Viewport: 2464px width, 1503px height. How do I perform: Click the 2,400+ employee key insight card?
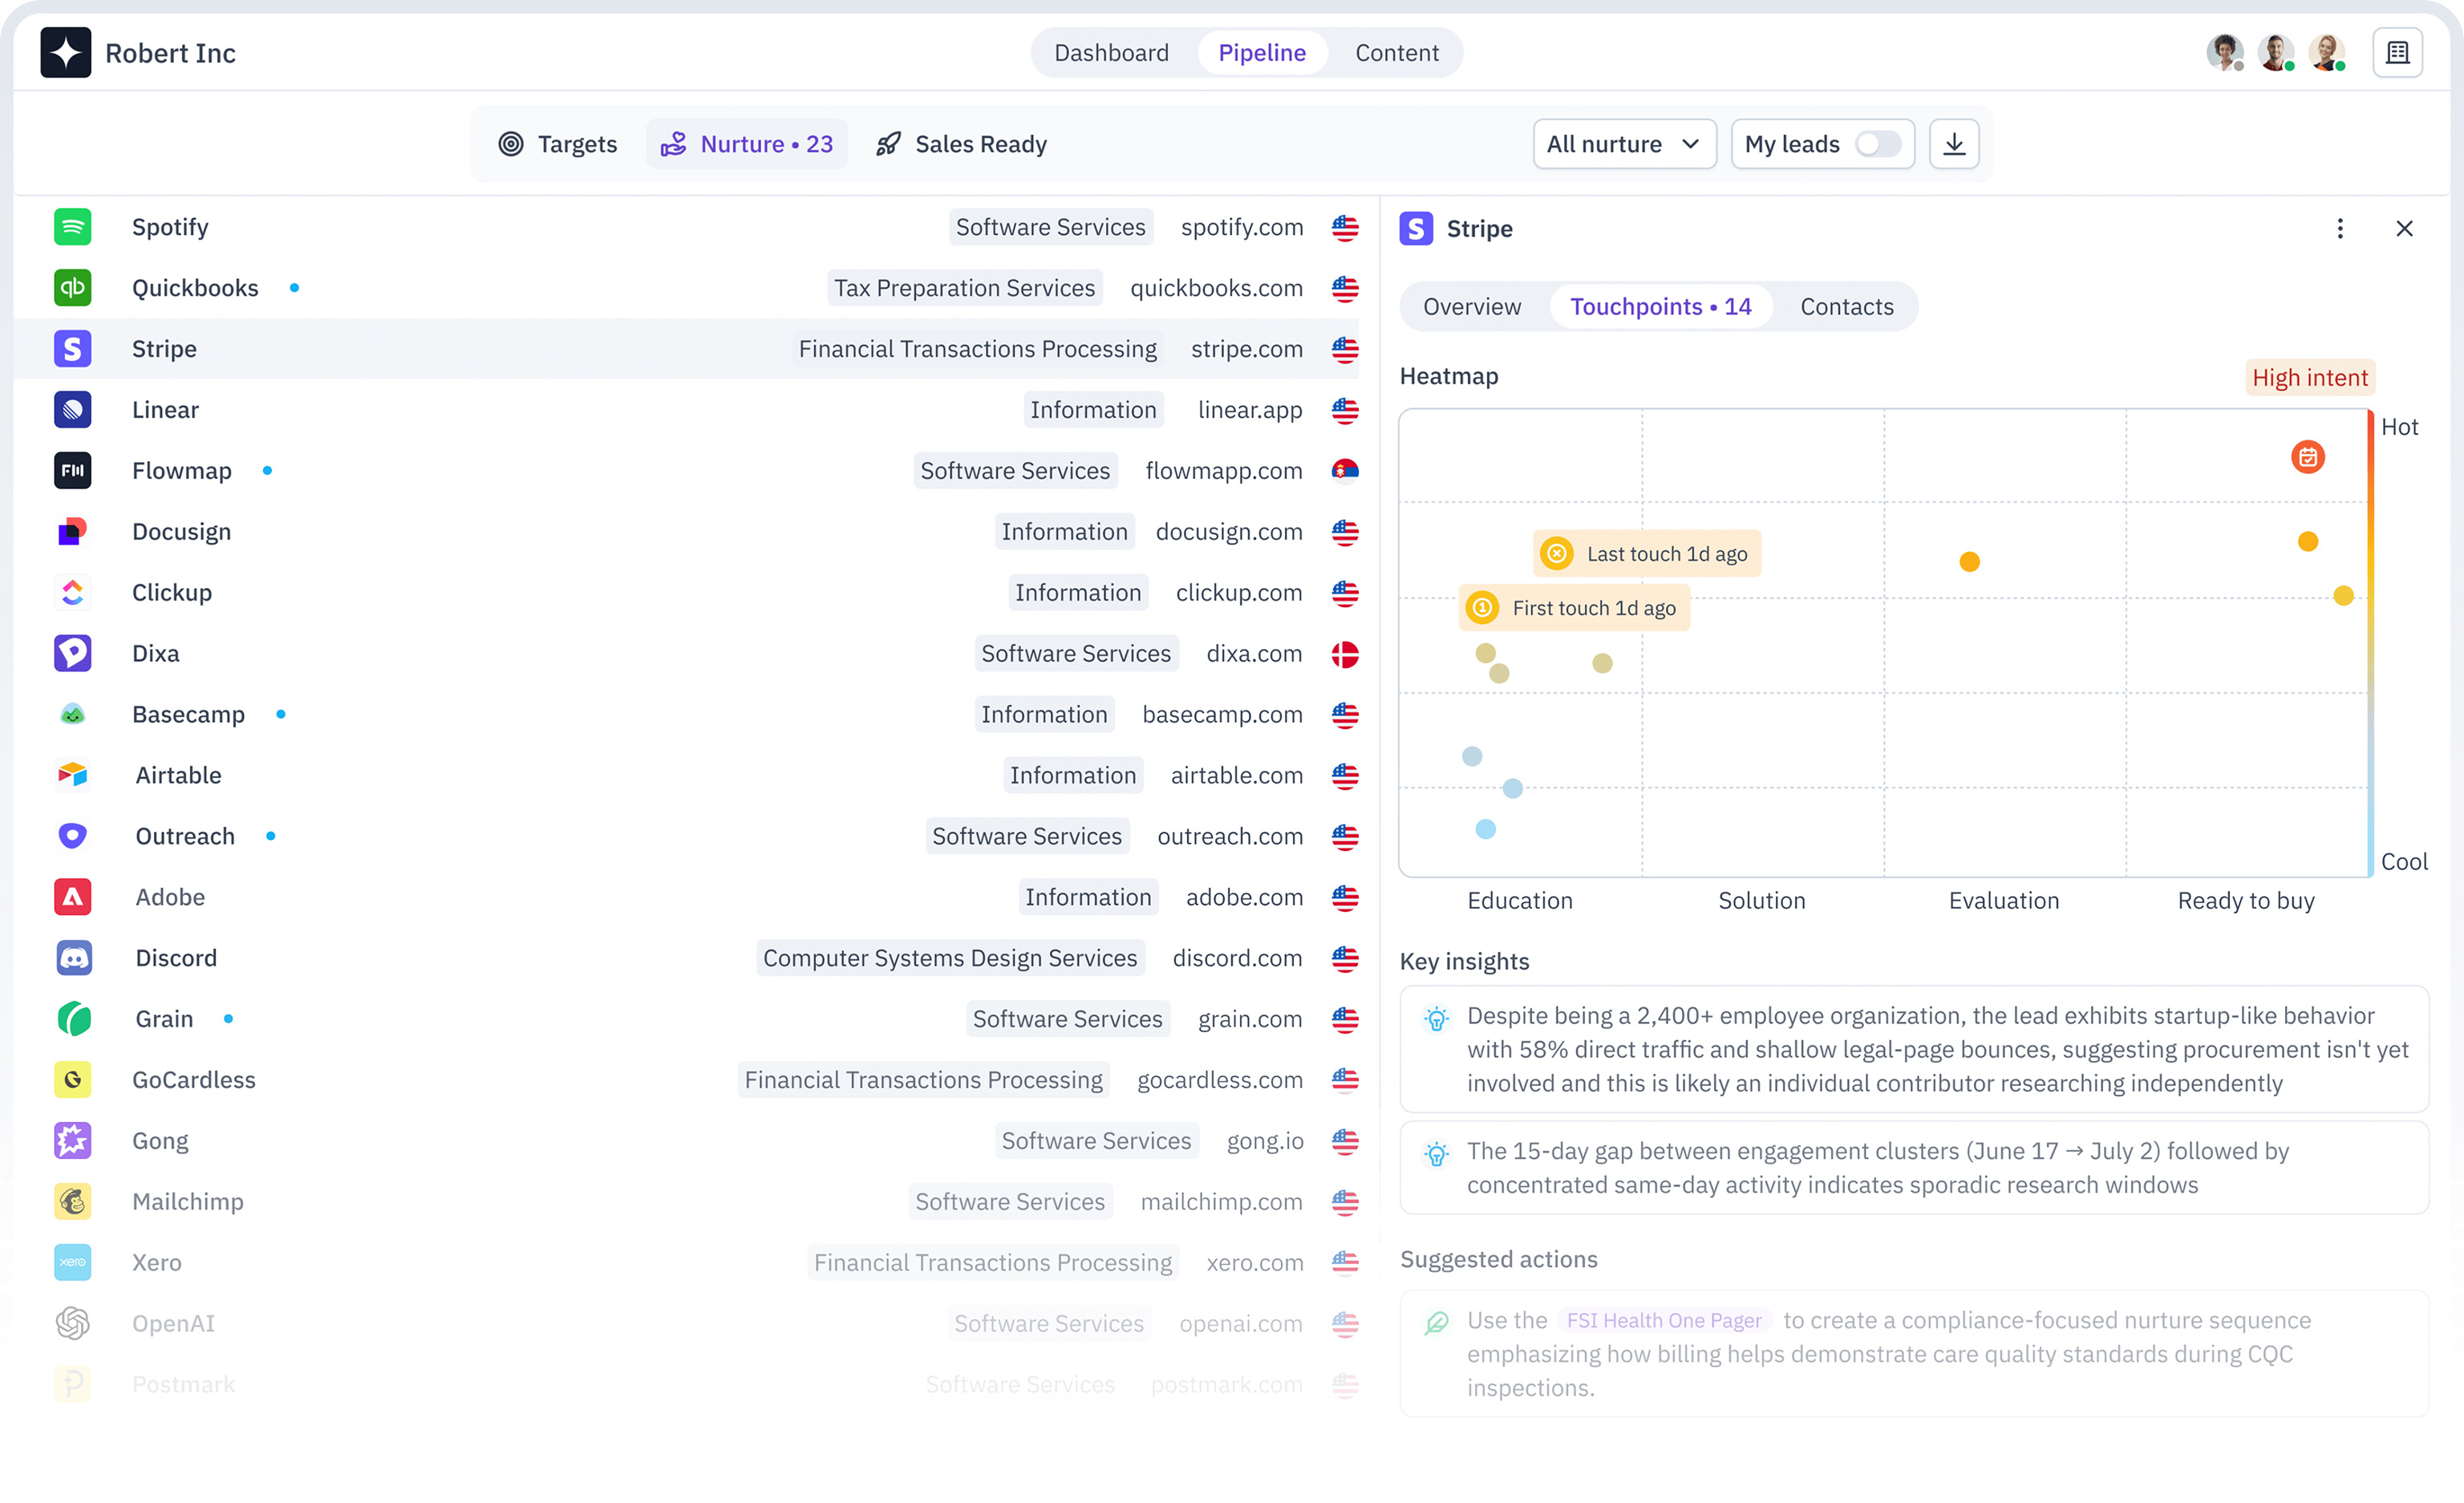point(1913,1049)
